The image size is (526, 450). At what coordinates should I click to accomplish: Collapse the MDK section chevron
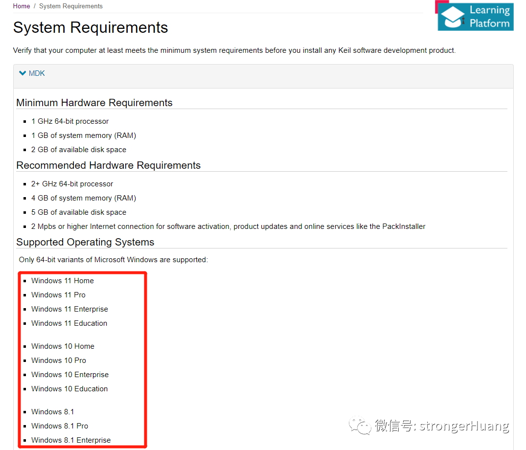tap(23, 73)
